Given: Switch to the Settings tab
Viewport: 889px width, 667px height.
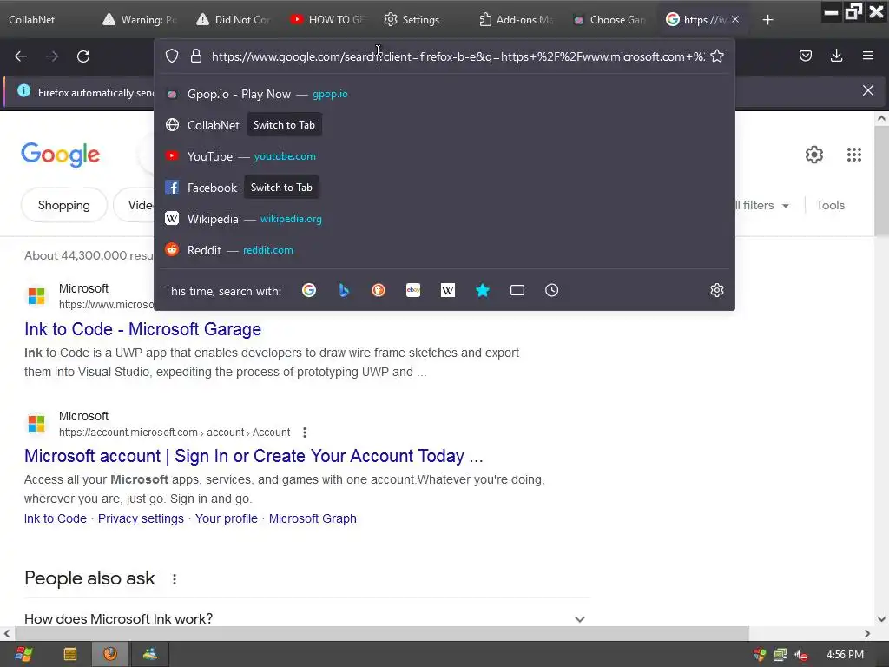Looking at the screenshot, I should pos(422,19).
